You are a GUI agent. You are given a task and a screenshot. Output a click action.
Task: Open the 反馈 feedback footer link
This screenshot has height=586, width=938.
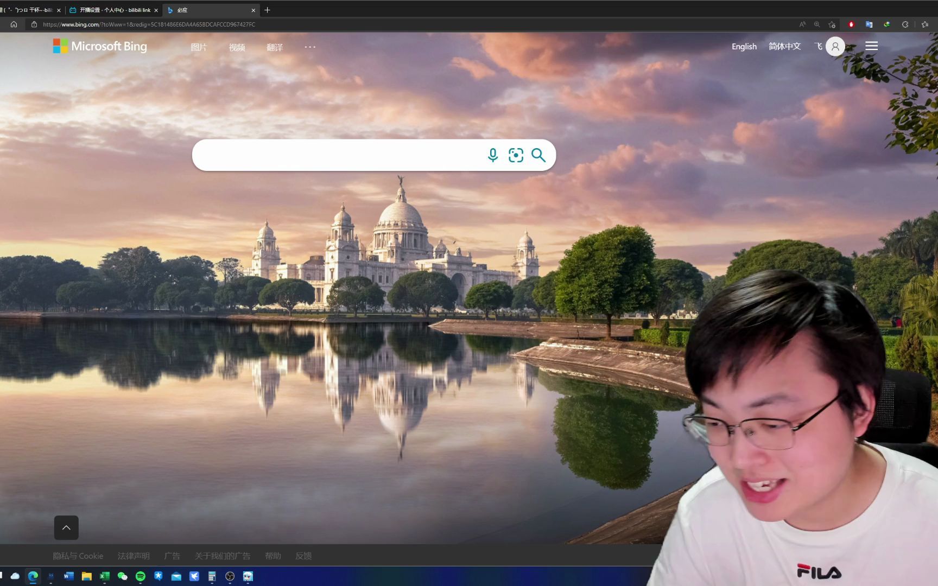pyautogui.click(x=303, y=556)
